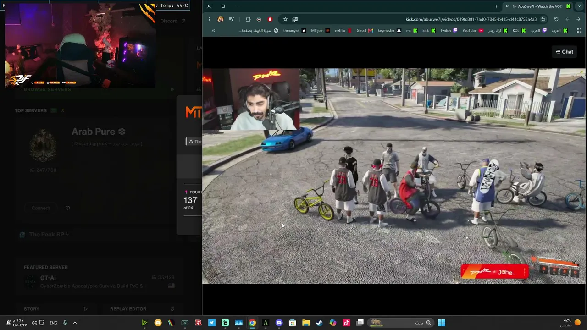Collapse the Top Servers chevron
Viewport: 587px width, 330px height.
tap(62, 110)
